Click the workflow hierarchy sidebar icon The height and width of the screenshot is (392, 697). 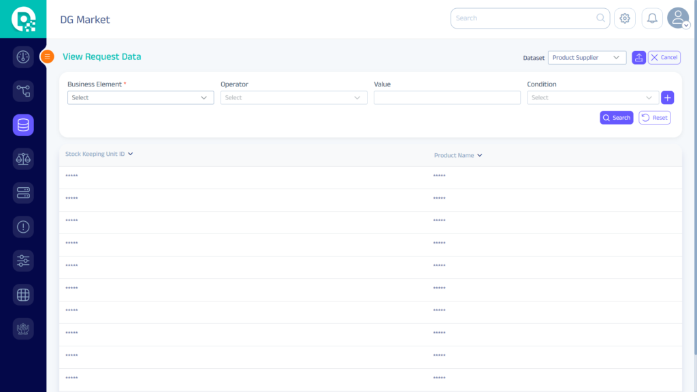[23, 91]
